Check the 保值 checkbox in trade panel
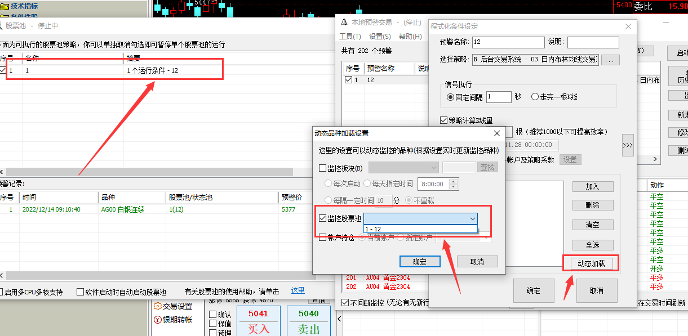Image resolution: width=688 pixels, height=336 pixels. click(x=212, y=324)
